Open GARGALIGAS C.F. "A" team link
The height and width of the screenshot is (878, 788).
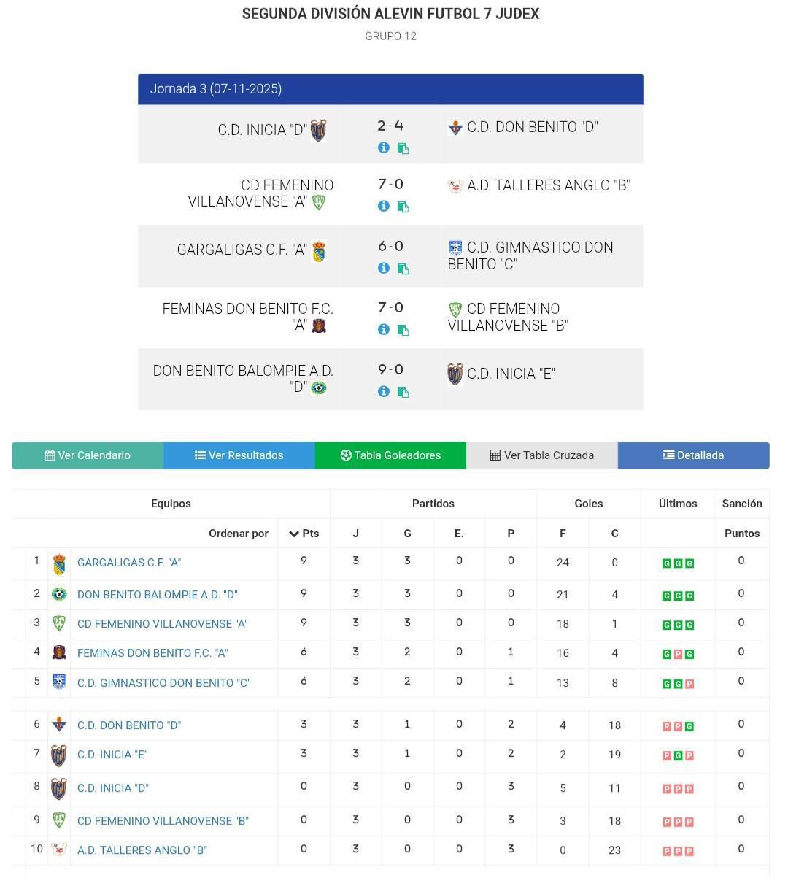[x=129, y=563]
